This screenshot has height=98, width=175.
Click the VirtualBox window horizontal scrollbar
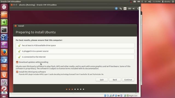pyautogui.click(x=73, y=93)
